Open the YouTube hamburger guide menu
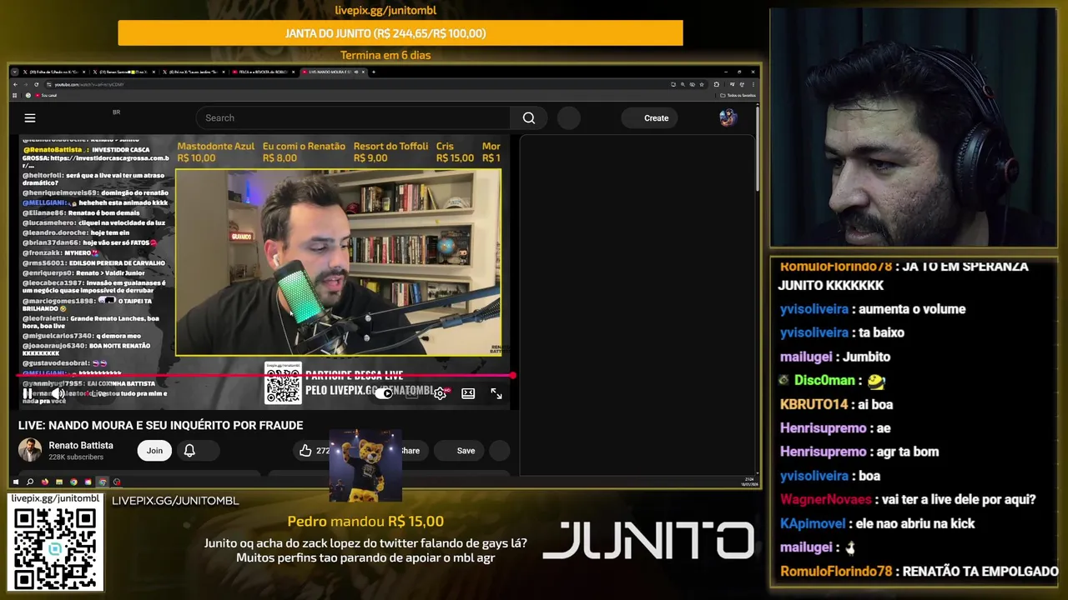 click(30, 118)
